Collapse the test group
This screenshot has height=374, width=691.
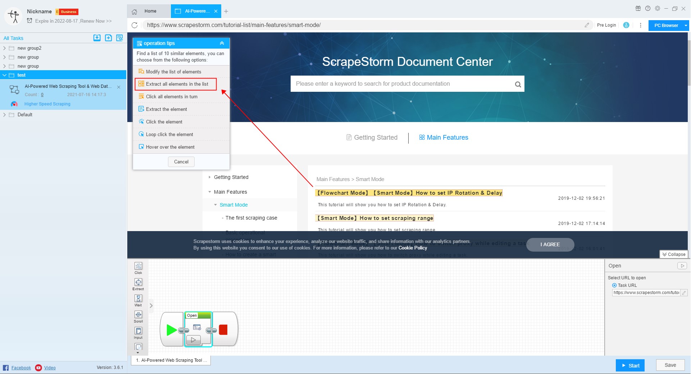pyautogui.click(x=5, y=75)
